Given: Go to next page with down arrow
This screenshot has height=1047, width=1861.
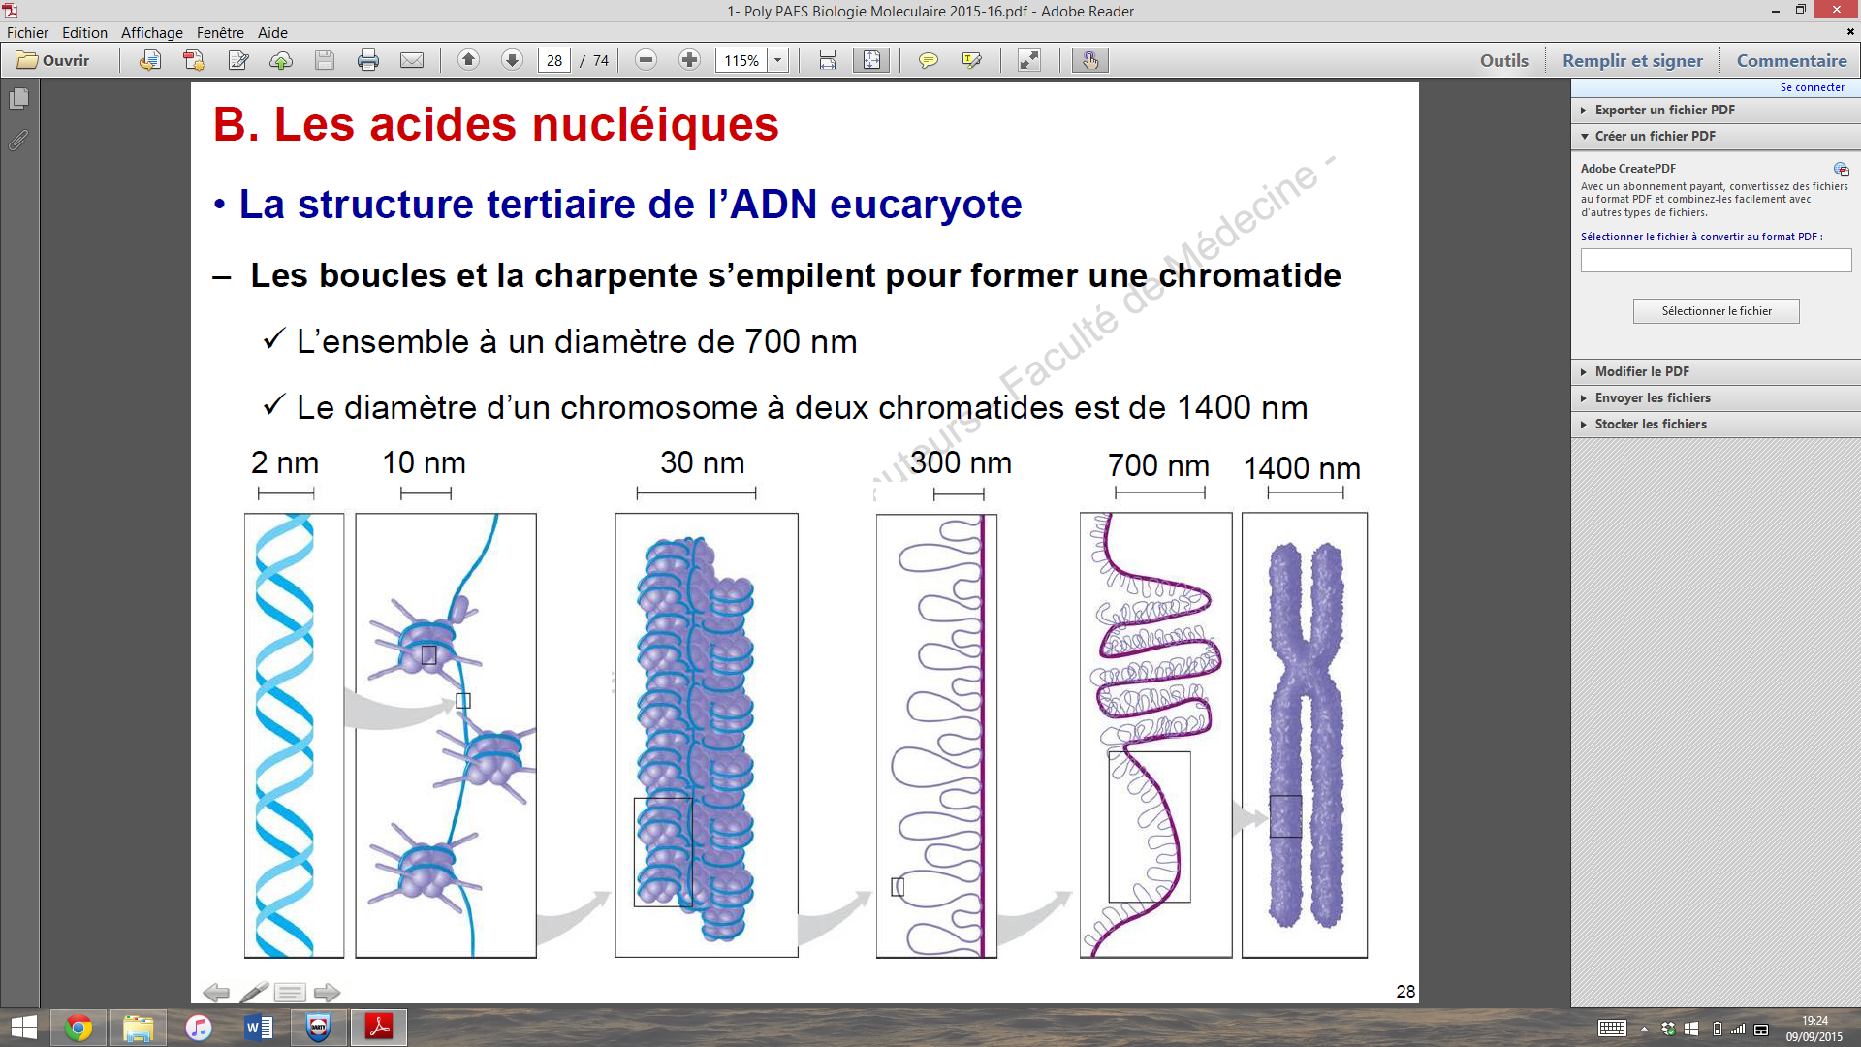Looking at the screenshot, I should [x=512, y=60].
